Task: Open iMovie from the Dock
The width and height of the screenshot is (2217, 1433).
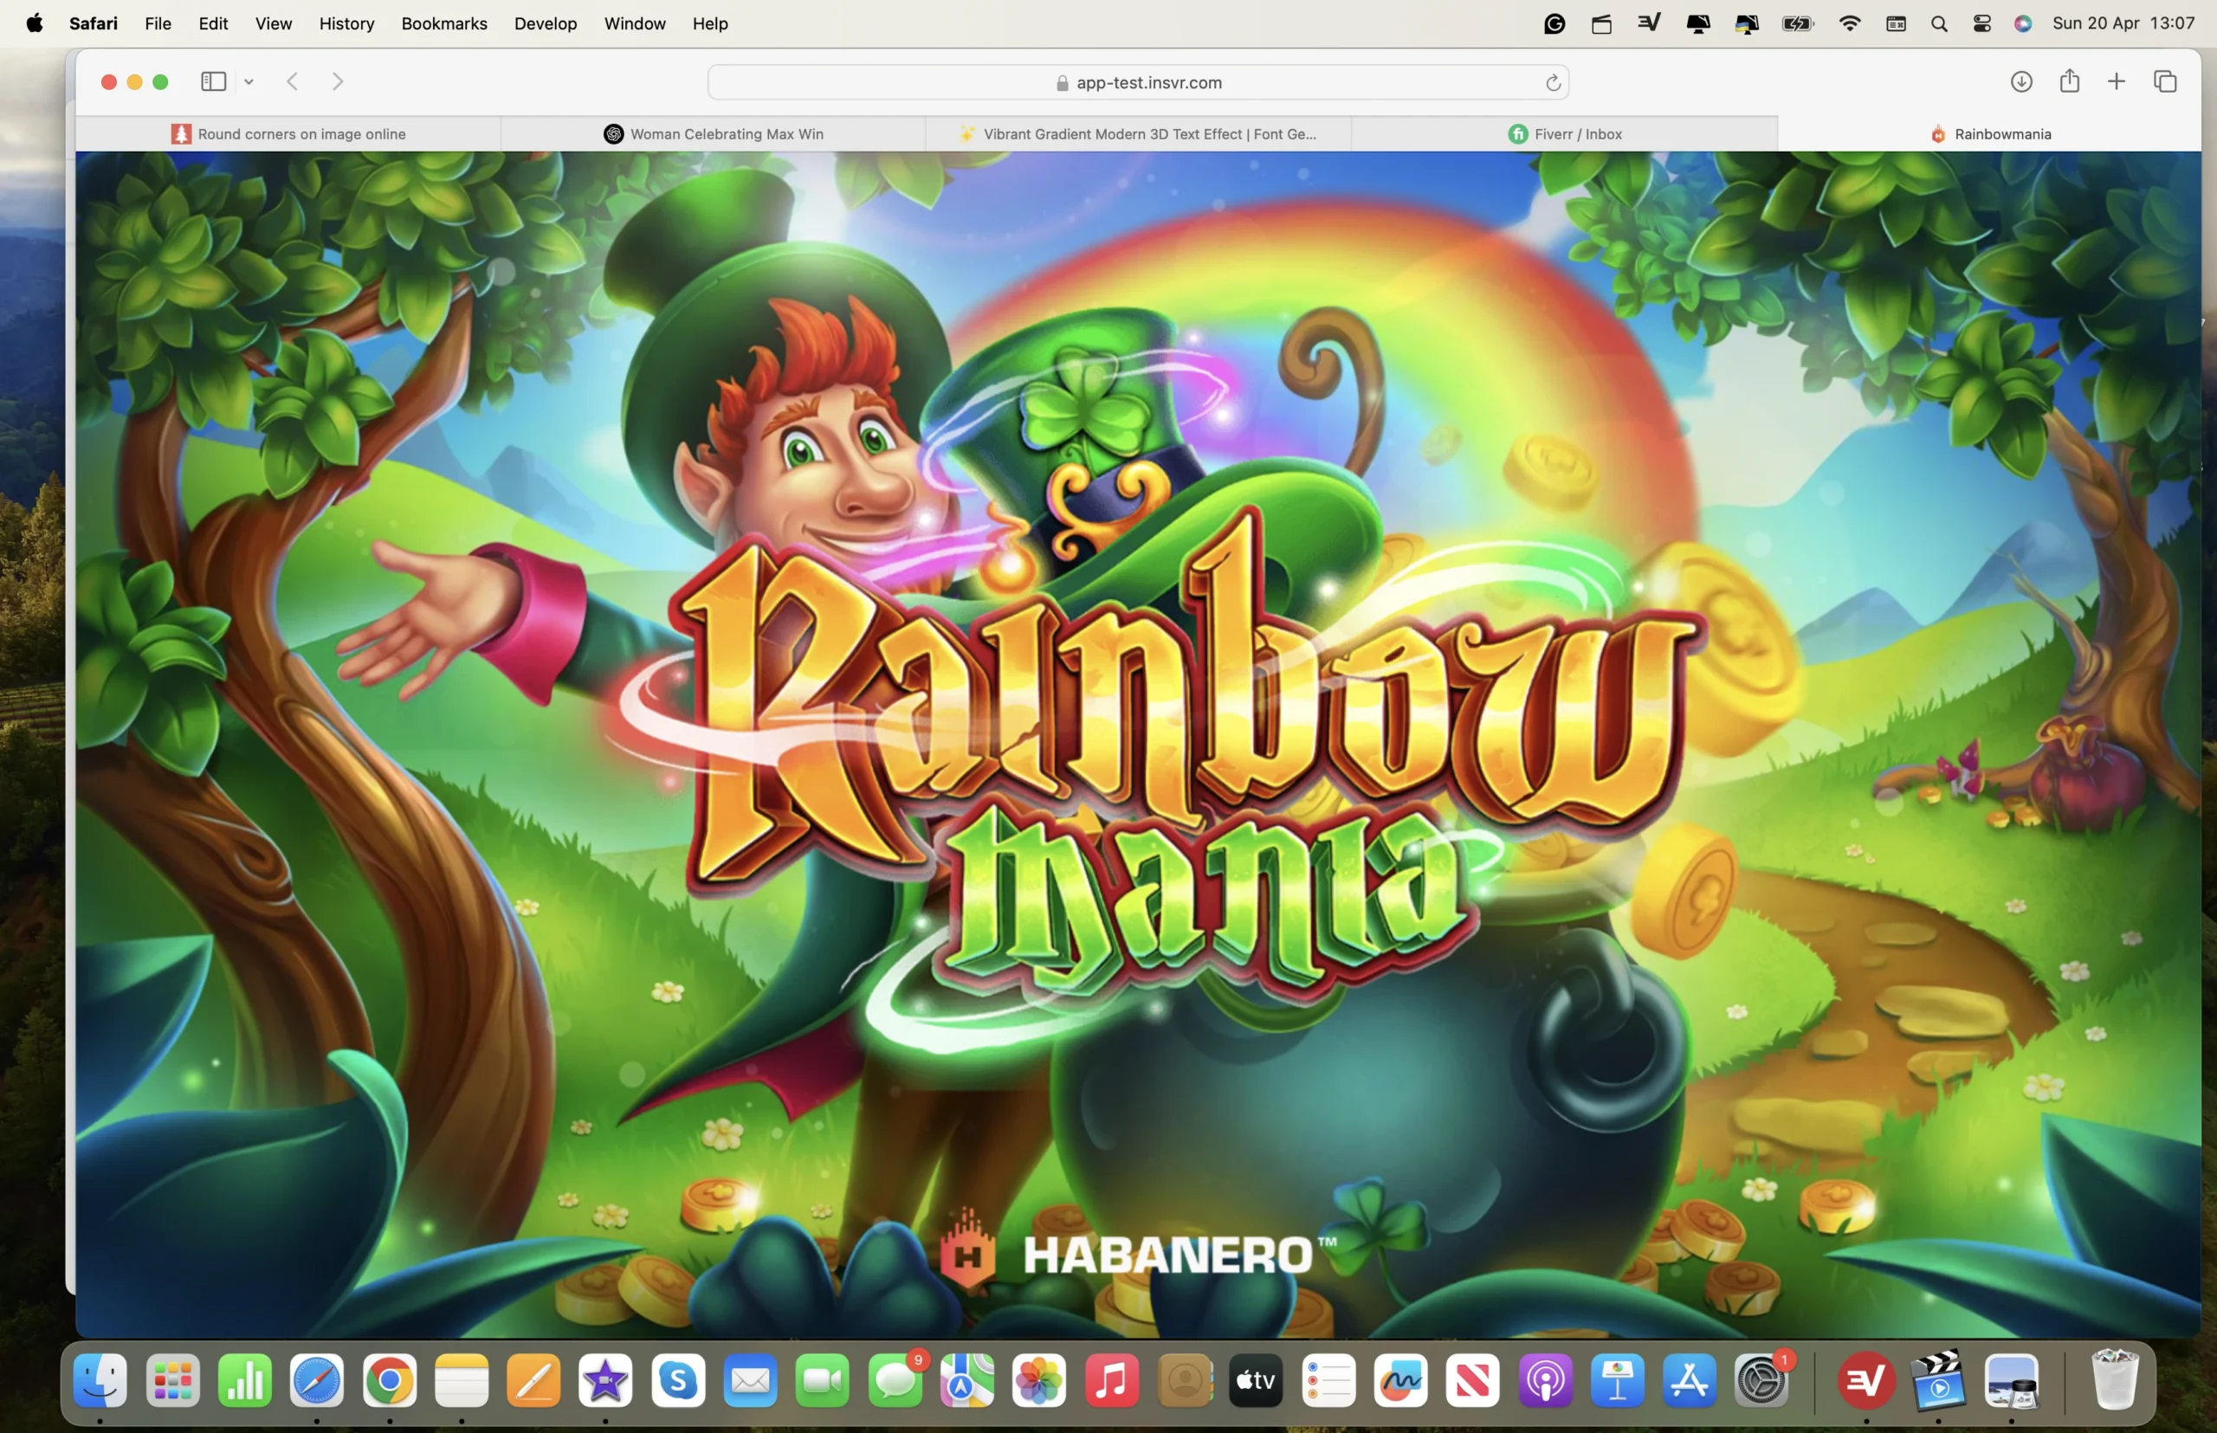Action: tap(606, 1381)
